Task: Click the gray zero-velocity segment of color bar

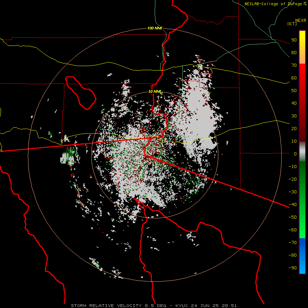Action: tap(302, 152)
